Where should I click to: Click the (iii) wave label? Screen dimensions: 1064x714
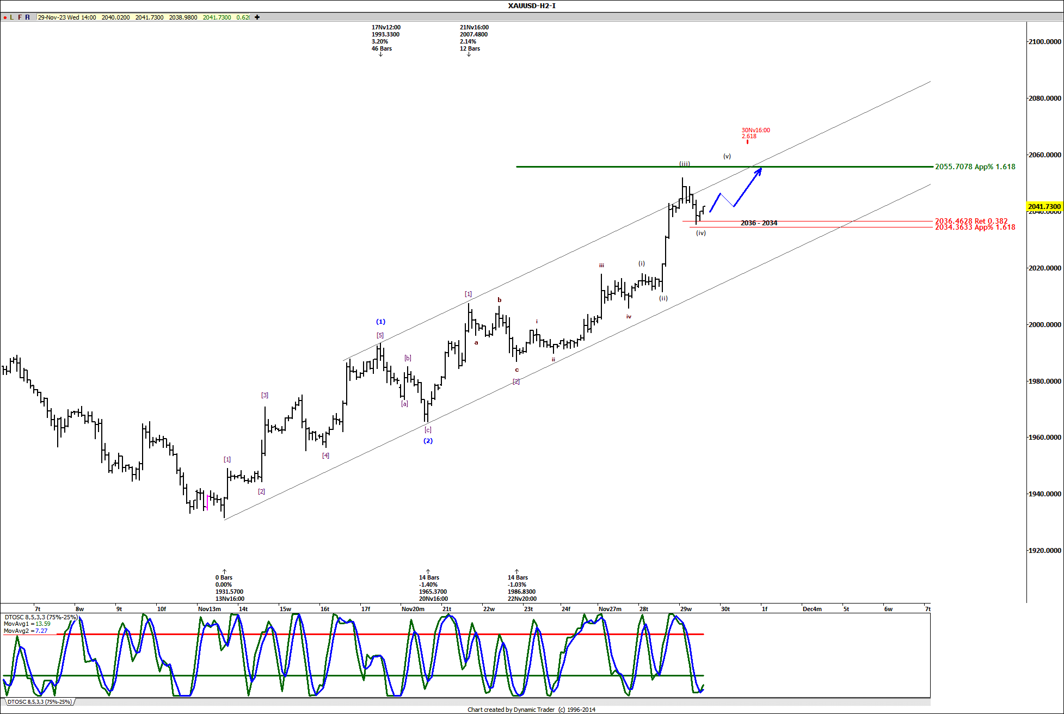coord(685,164)
